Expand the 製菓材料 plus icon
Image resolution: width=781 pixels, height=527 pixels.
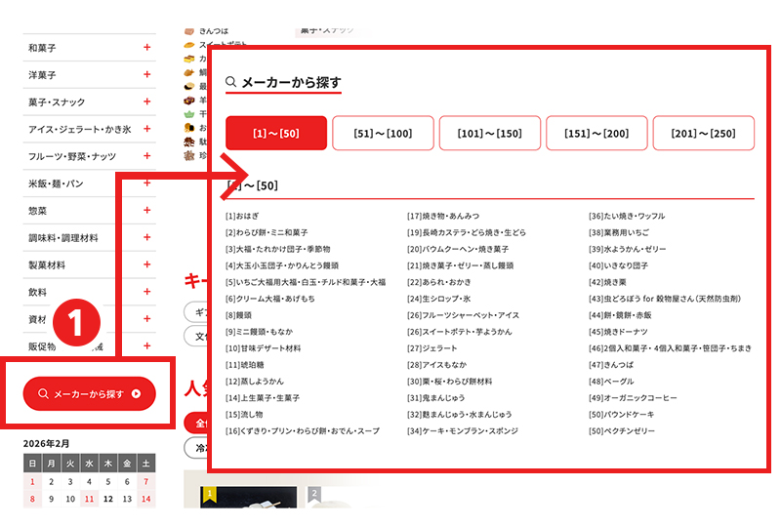[147, 264]
